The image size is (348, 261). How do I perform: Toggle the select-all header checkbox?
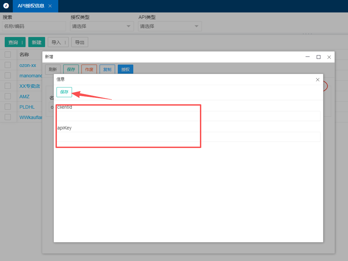8,54
